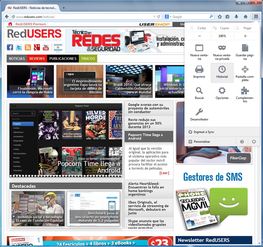The height and width of the screenshot is (247, 263).
Task: Open the menu help question-mark icon
Action: 242,142
